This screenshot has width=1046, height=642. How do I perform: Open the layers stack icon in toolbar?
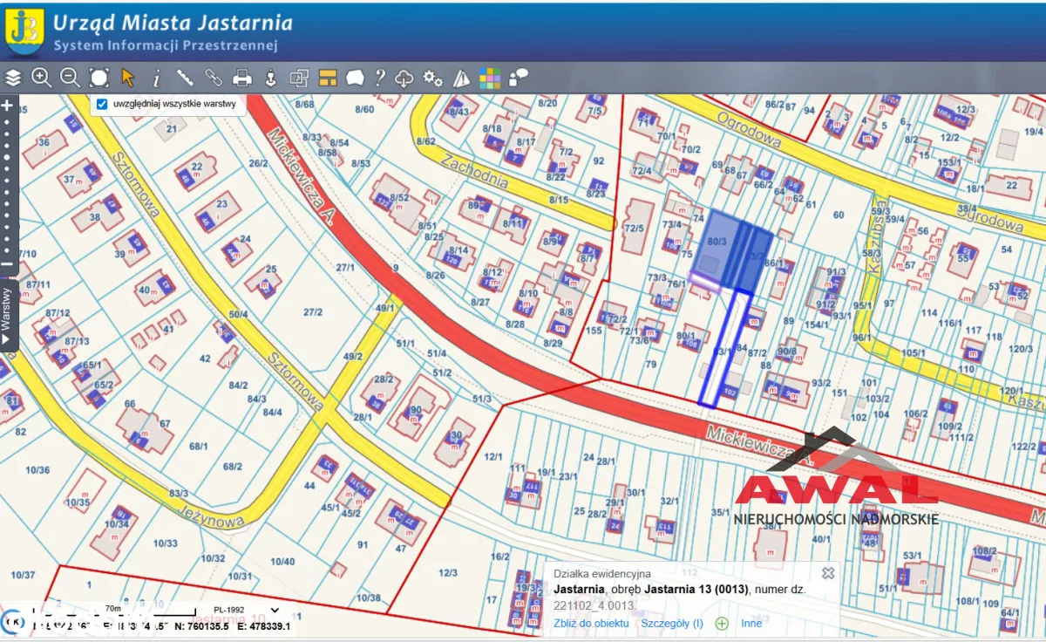tap(13, 78)
